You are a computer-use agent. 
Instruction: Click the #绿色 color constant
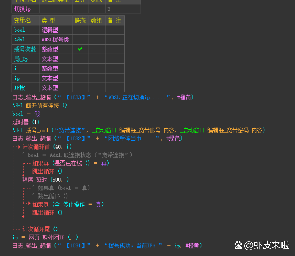[x=174, y=139]
